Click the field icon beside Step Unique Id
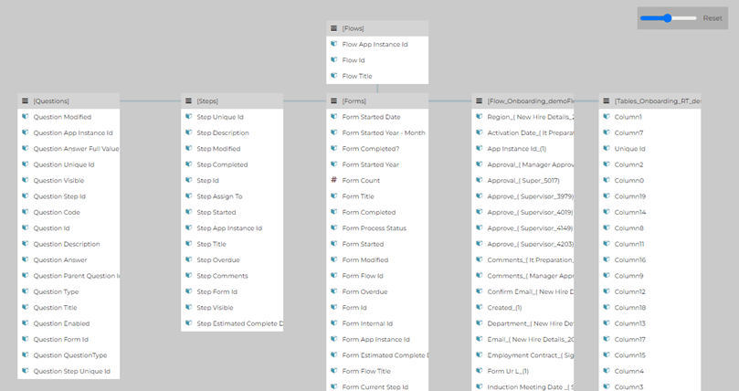 click(188, 117)
